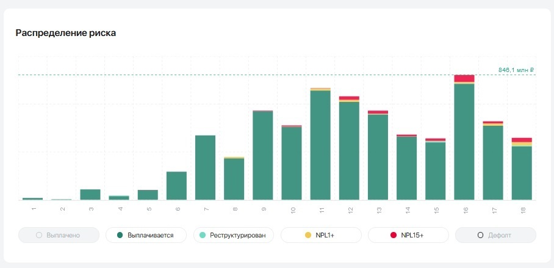Image resolution: width=554 pixels, height=268 pixels.
Task: Click the dark green Выплачивается dot
Action: point(120,235)
